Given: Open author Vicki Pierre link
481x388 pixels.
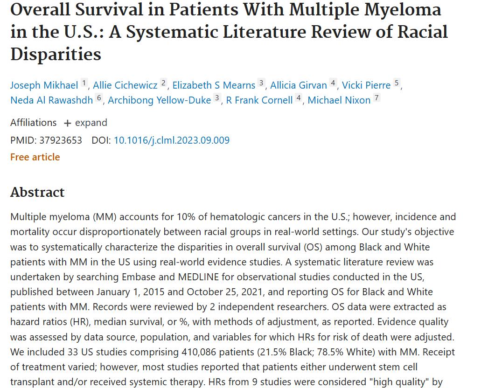Looking at the screenshot, I should click(x=366, y=85).
